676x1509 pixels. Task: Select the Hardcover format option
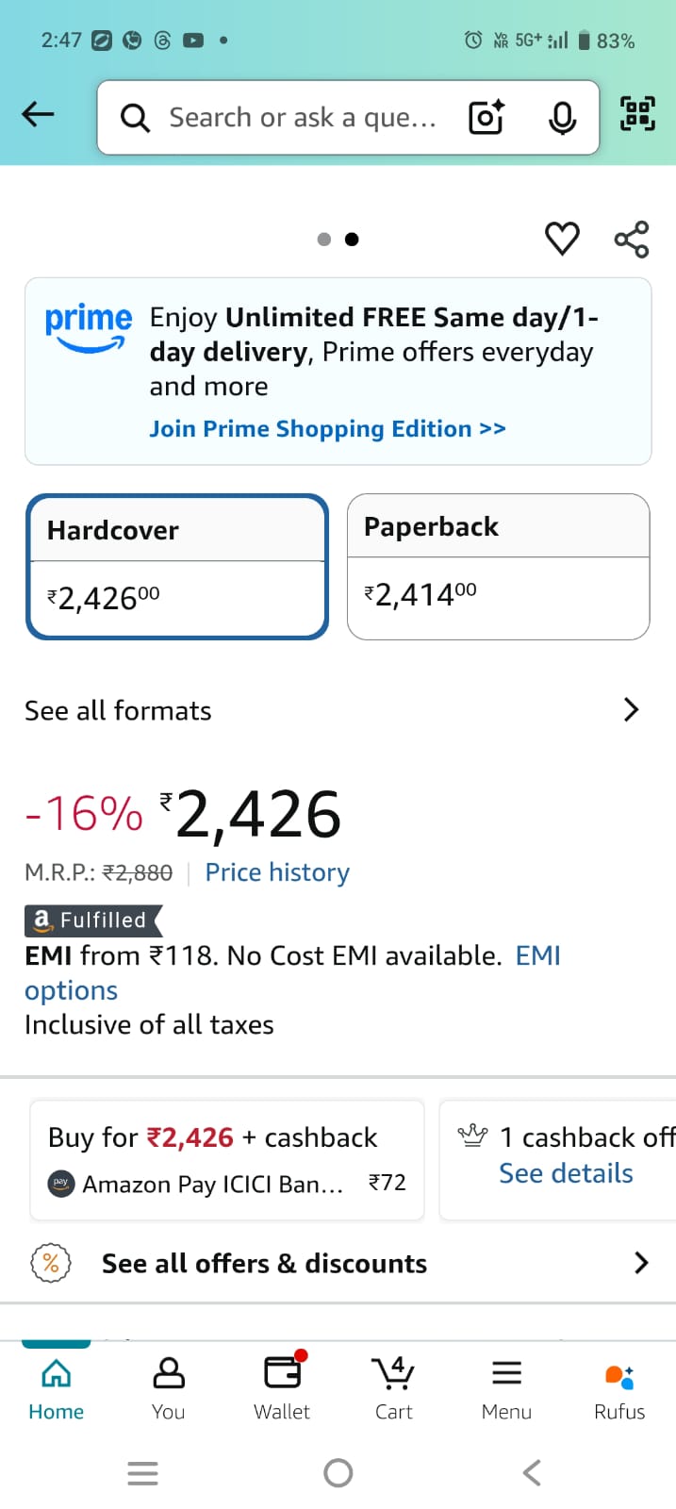click(x=177, y=567)
